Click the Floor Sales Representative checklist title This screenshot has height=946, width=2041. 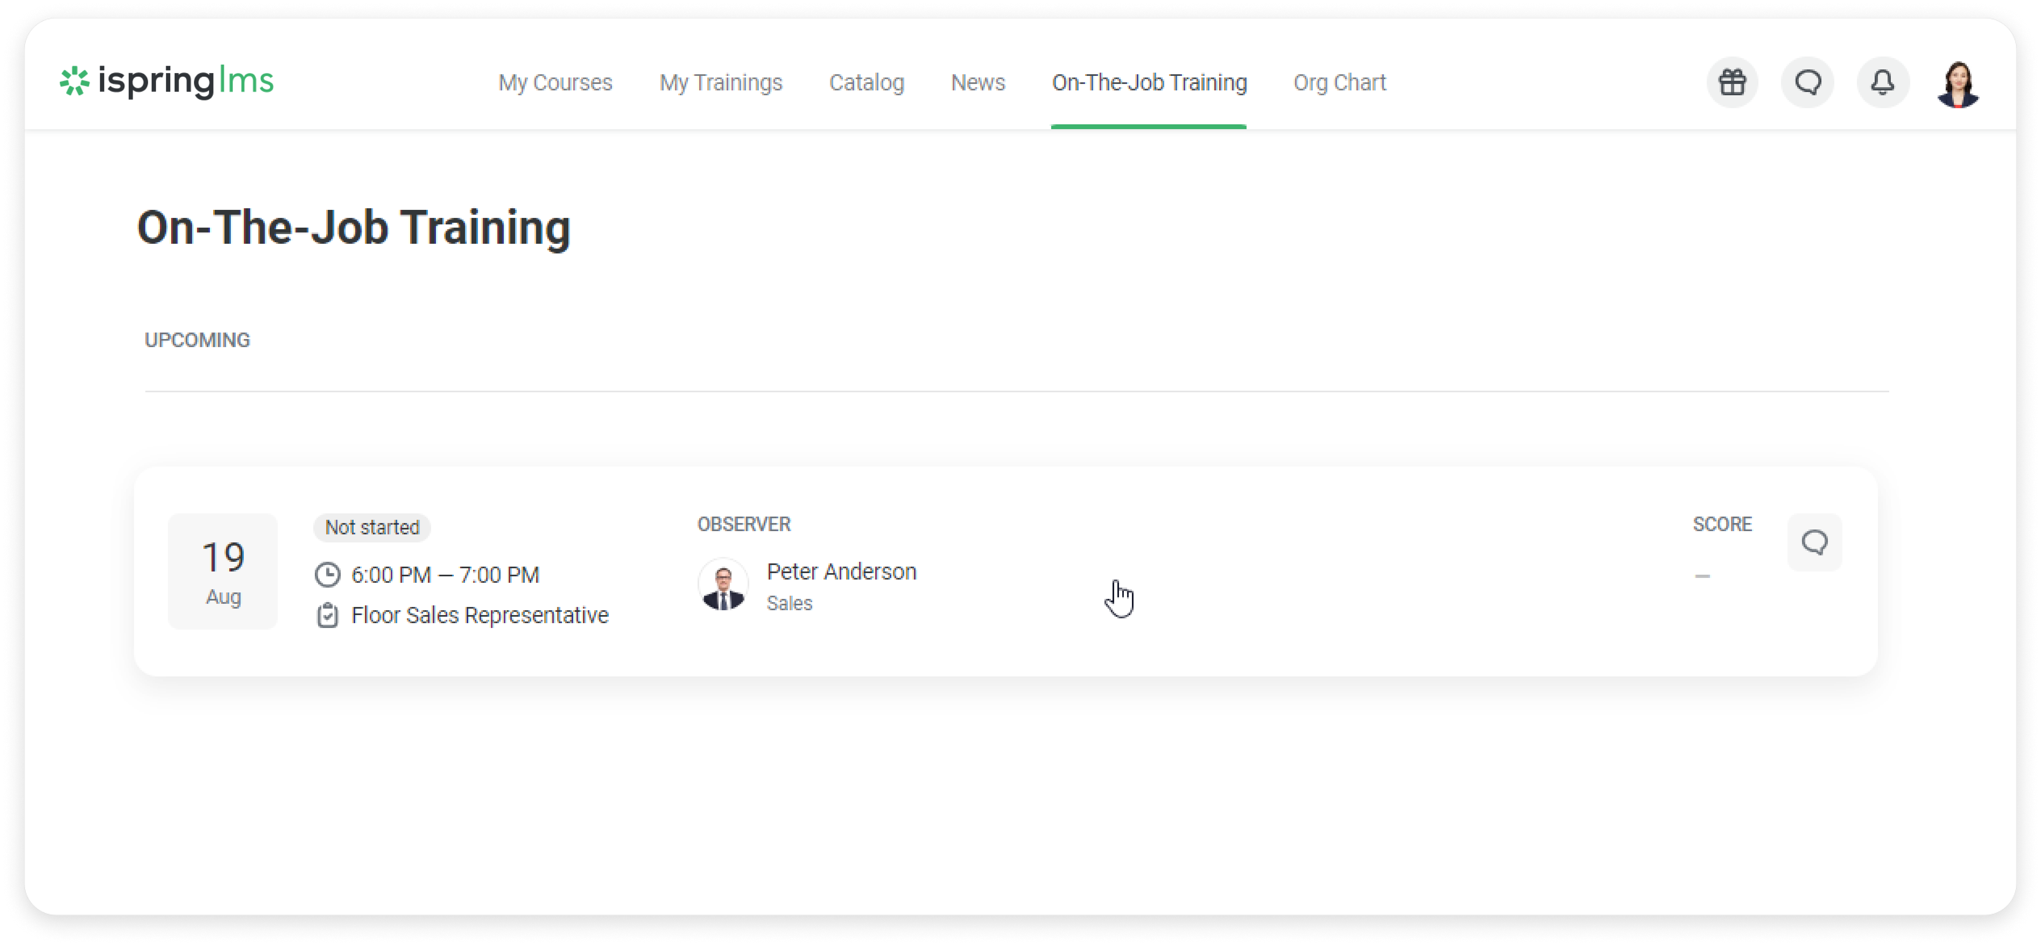[479, 615]
